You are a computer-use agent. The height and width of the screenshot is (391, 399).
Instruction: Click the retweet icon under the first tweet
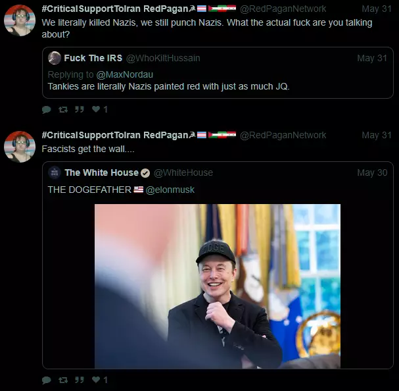coord(63,110)
